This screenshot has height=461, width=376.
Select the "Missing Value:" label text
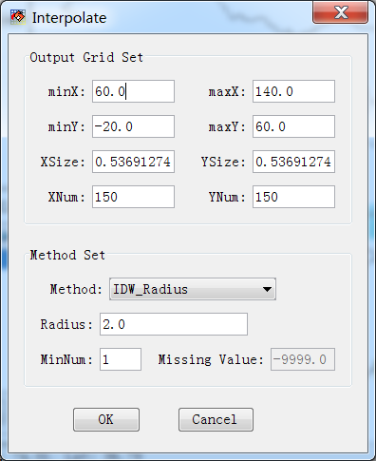click(211, 360)
